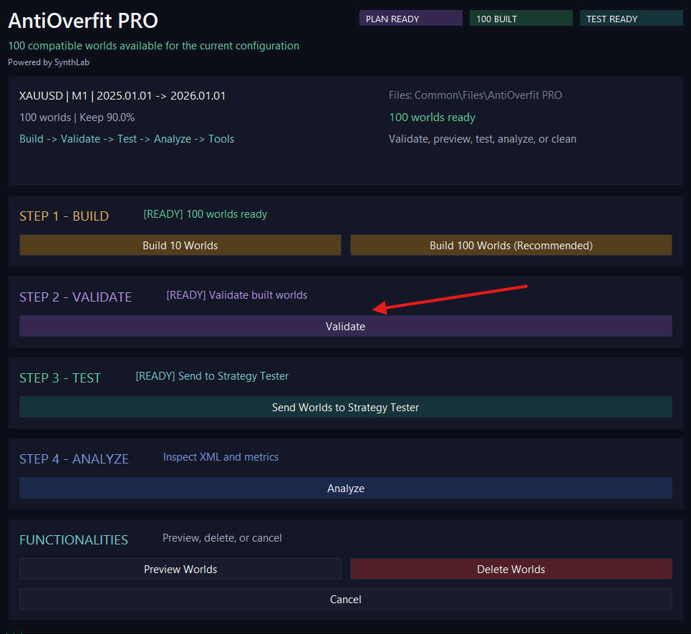Click the 'Inspect XML and metrics' label

[221, 457]
